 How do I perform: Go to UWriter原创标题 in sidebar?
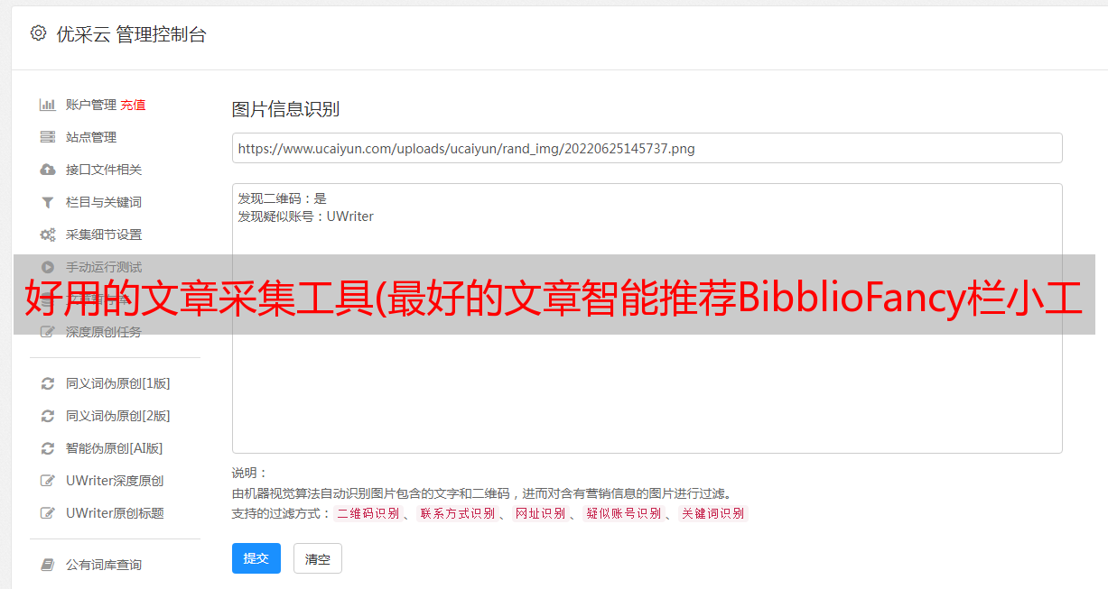tap(115, 513)
